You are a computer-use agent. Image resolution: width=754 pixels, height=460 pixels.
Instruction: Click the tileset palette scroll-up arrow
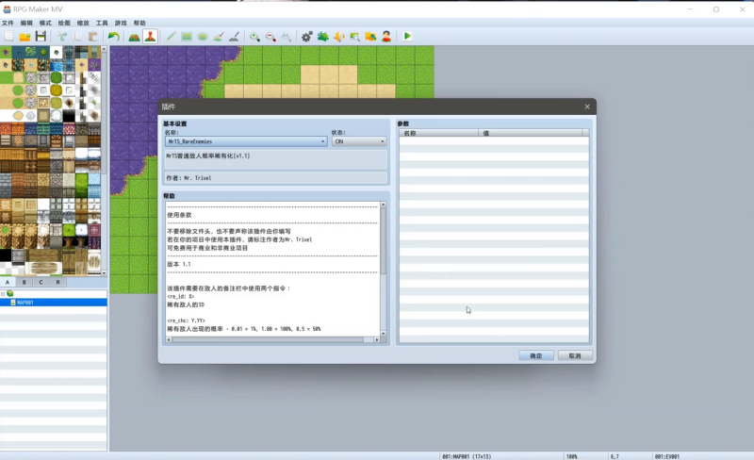coord(104,49)
